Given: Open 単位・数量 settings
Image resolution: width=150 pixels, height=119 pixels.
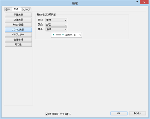Looking at the screenshot, I should (18, 25).
